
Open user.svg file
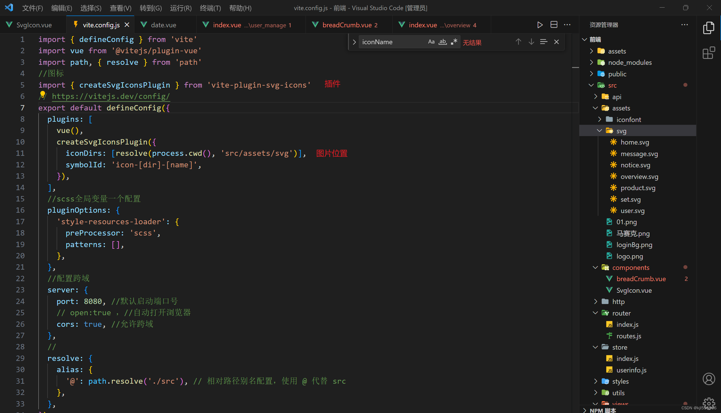(638, 210)
